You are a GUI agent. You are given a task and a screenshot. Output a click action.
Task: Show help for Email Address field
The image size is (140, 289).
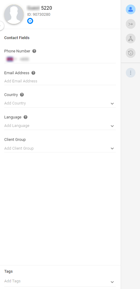click(33, 73)
